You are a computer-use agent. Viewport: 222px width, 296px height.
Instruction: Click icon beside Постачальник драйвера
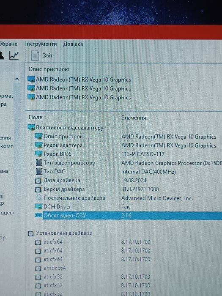pos(38,198)
